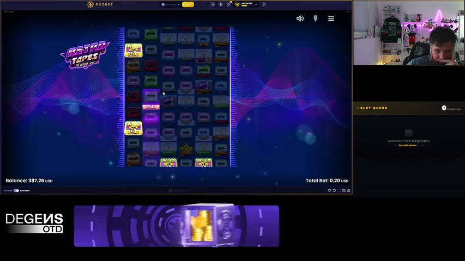Click the Balance 387.26 USD display
This screenshot has width=465, height=261.
point(29,181)
